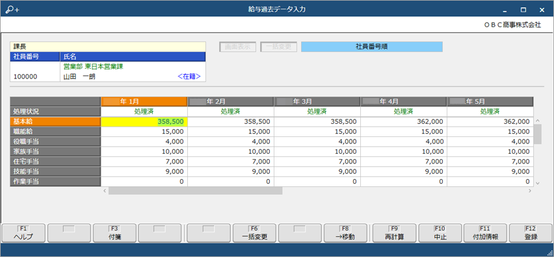Viewport: 554px width, 257px height.
Task: Select the 役職手当 row header
Action: [55, 141]
